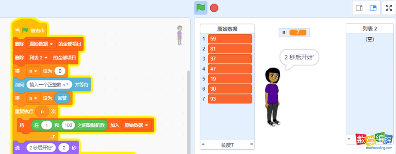Click the green flag to run project

click(200, 8)
